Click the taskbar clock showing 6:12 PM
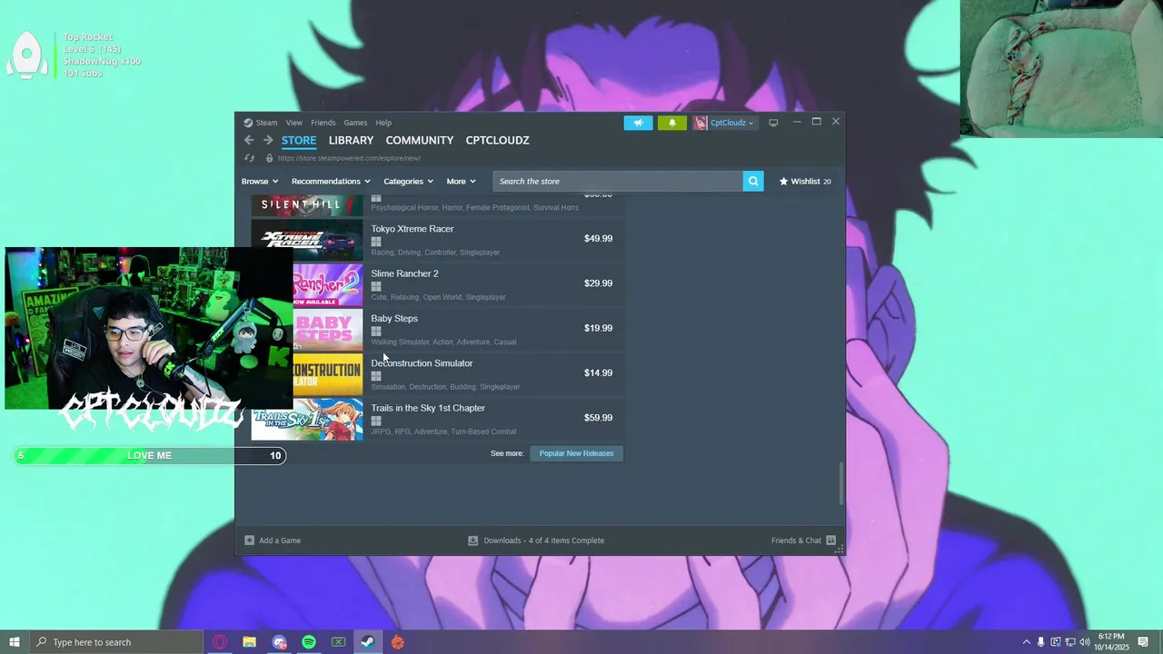Viewport: 1163px width, 654px height. (x=1111, y=642)
